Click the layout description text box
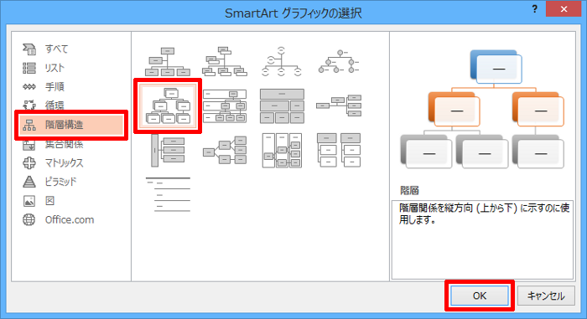Viewport: 587px width, 319px height. 482,239
